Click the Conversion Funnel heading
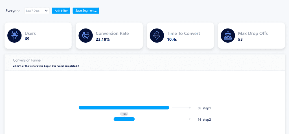The image size is (289, 134). [27, 60]
